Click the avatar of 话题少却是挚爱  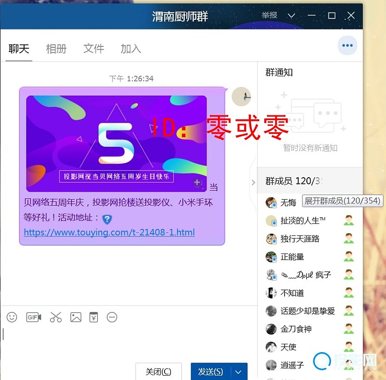pos(271,311)
